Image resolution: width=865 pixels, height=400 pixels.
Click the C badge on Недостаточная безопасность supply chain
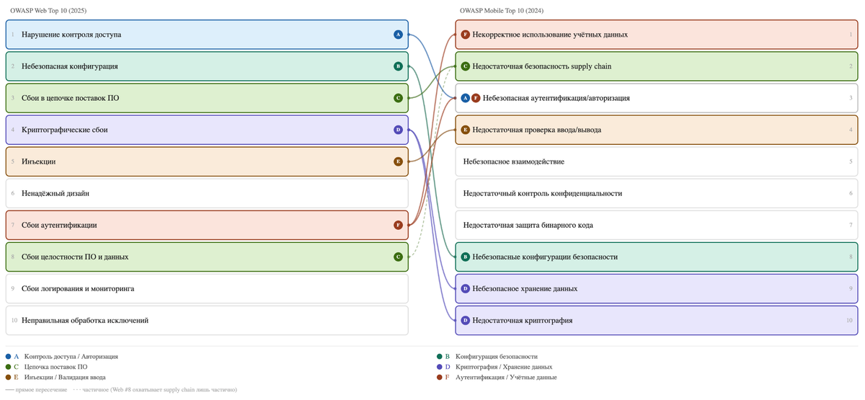[466, 66]
